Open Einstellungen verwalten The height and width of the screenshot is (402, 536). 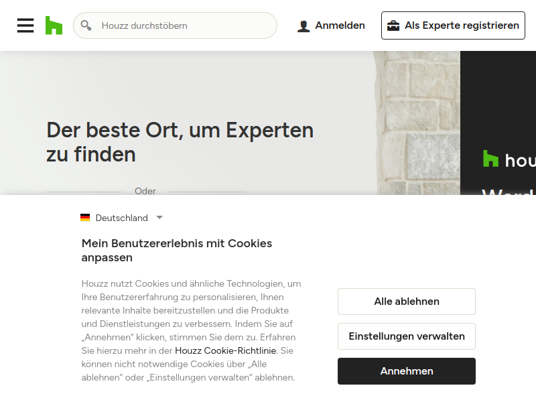407,336
